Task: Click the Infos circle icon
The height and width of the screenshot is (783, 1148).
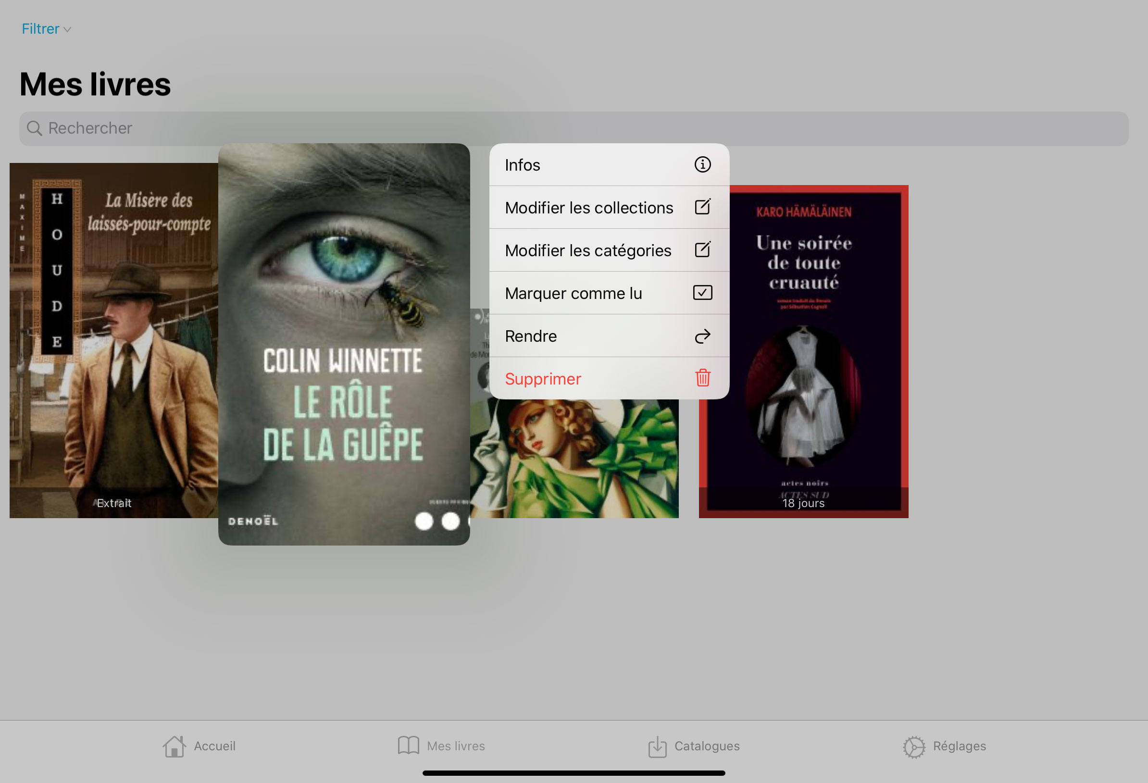Action: [702, 164]
